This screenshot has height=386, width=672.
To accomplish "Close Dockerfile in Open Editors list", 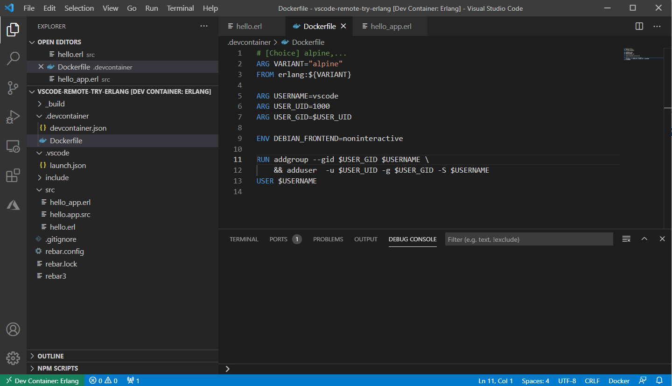I will 41,67.
